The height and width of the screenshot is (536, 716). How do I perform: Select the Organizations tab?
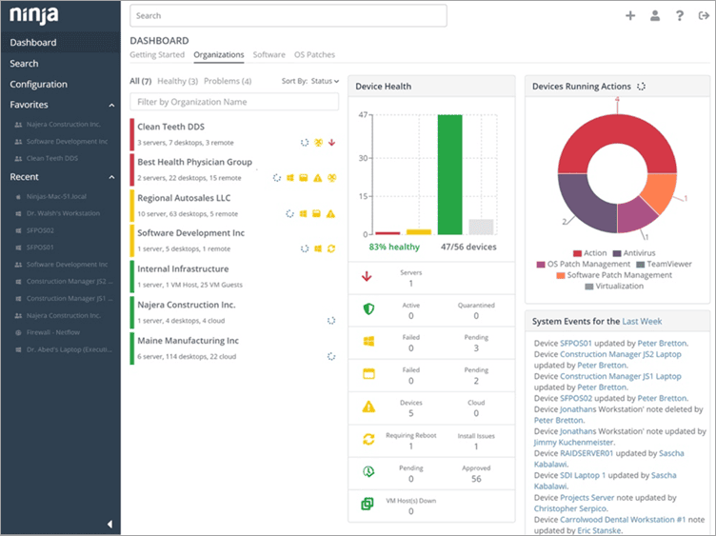click(x=219, y=55)
